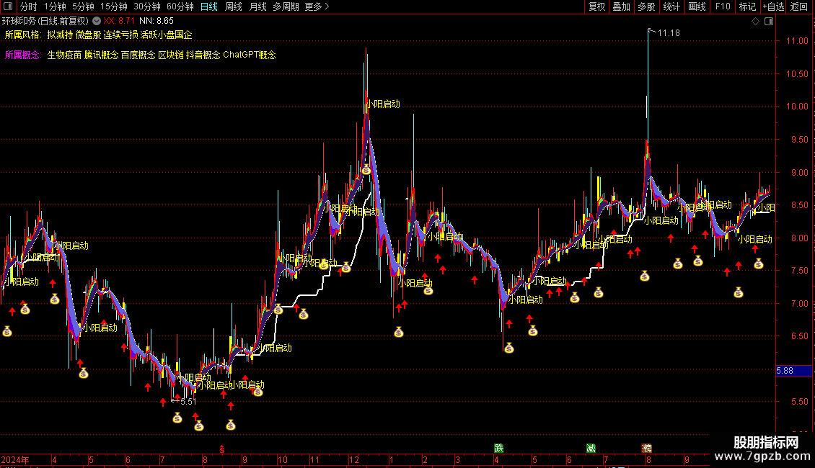
Task: Add stock via +自选
Action: click(x=773, y=6)
